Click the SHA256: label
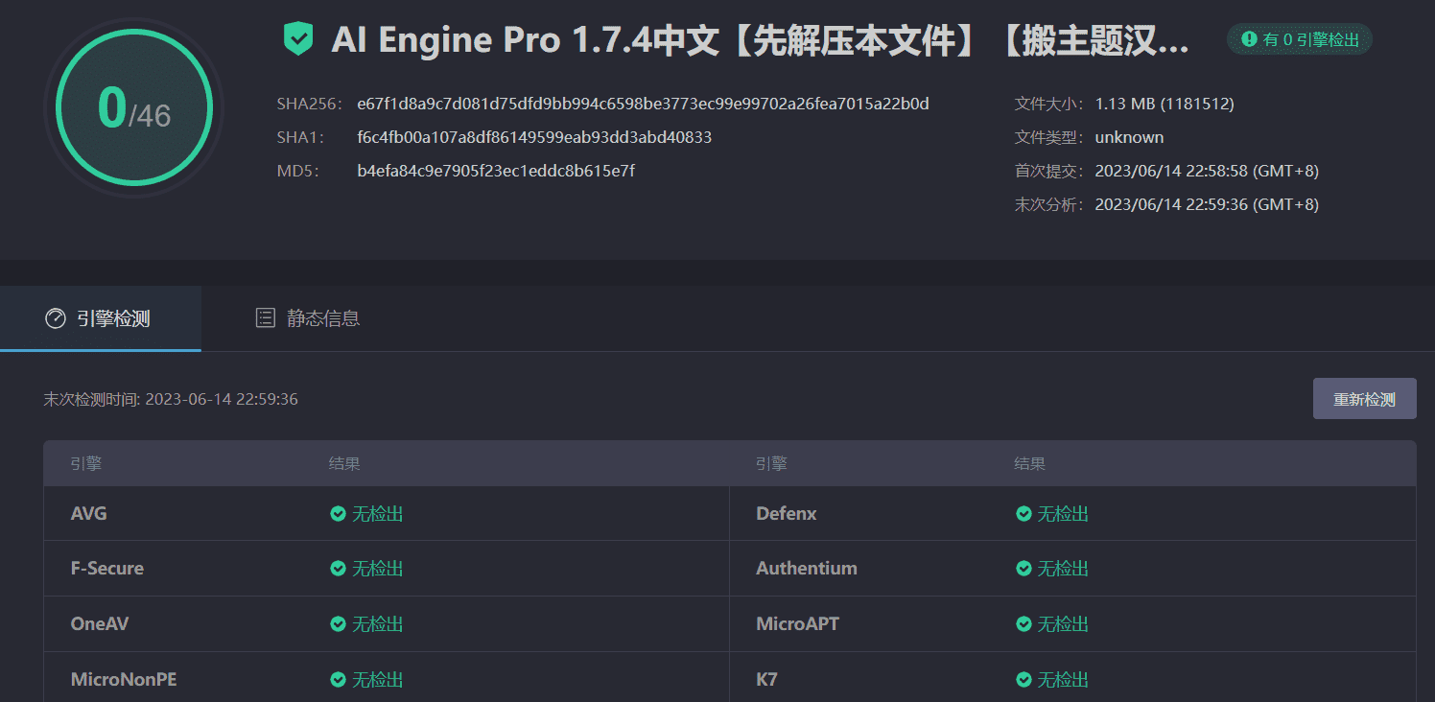This screenshot has height=702, width=1435. tap(310, 104)
